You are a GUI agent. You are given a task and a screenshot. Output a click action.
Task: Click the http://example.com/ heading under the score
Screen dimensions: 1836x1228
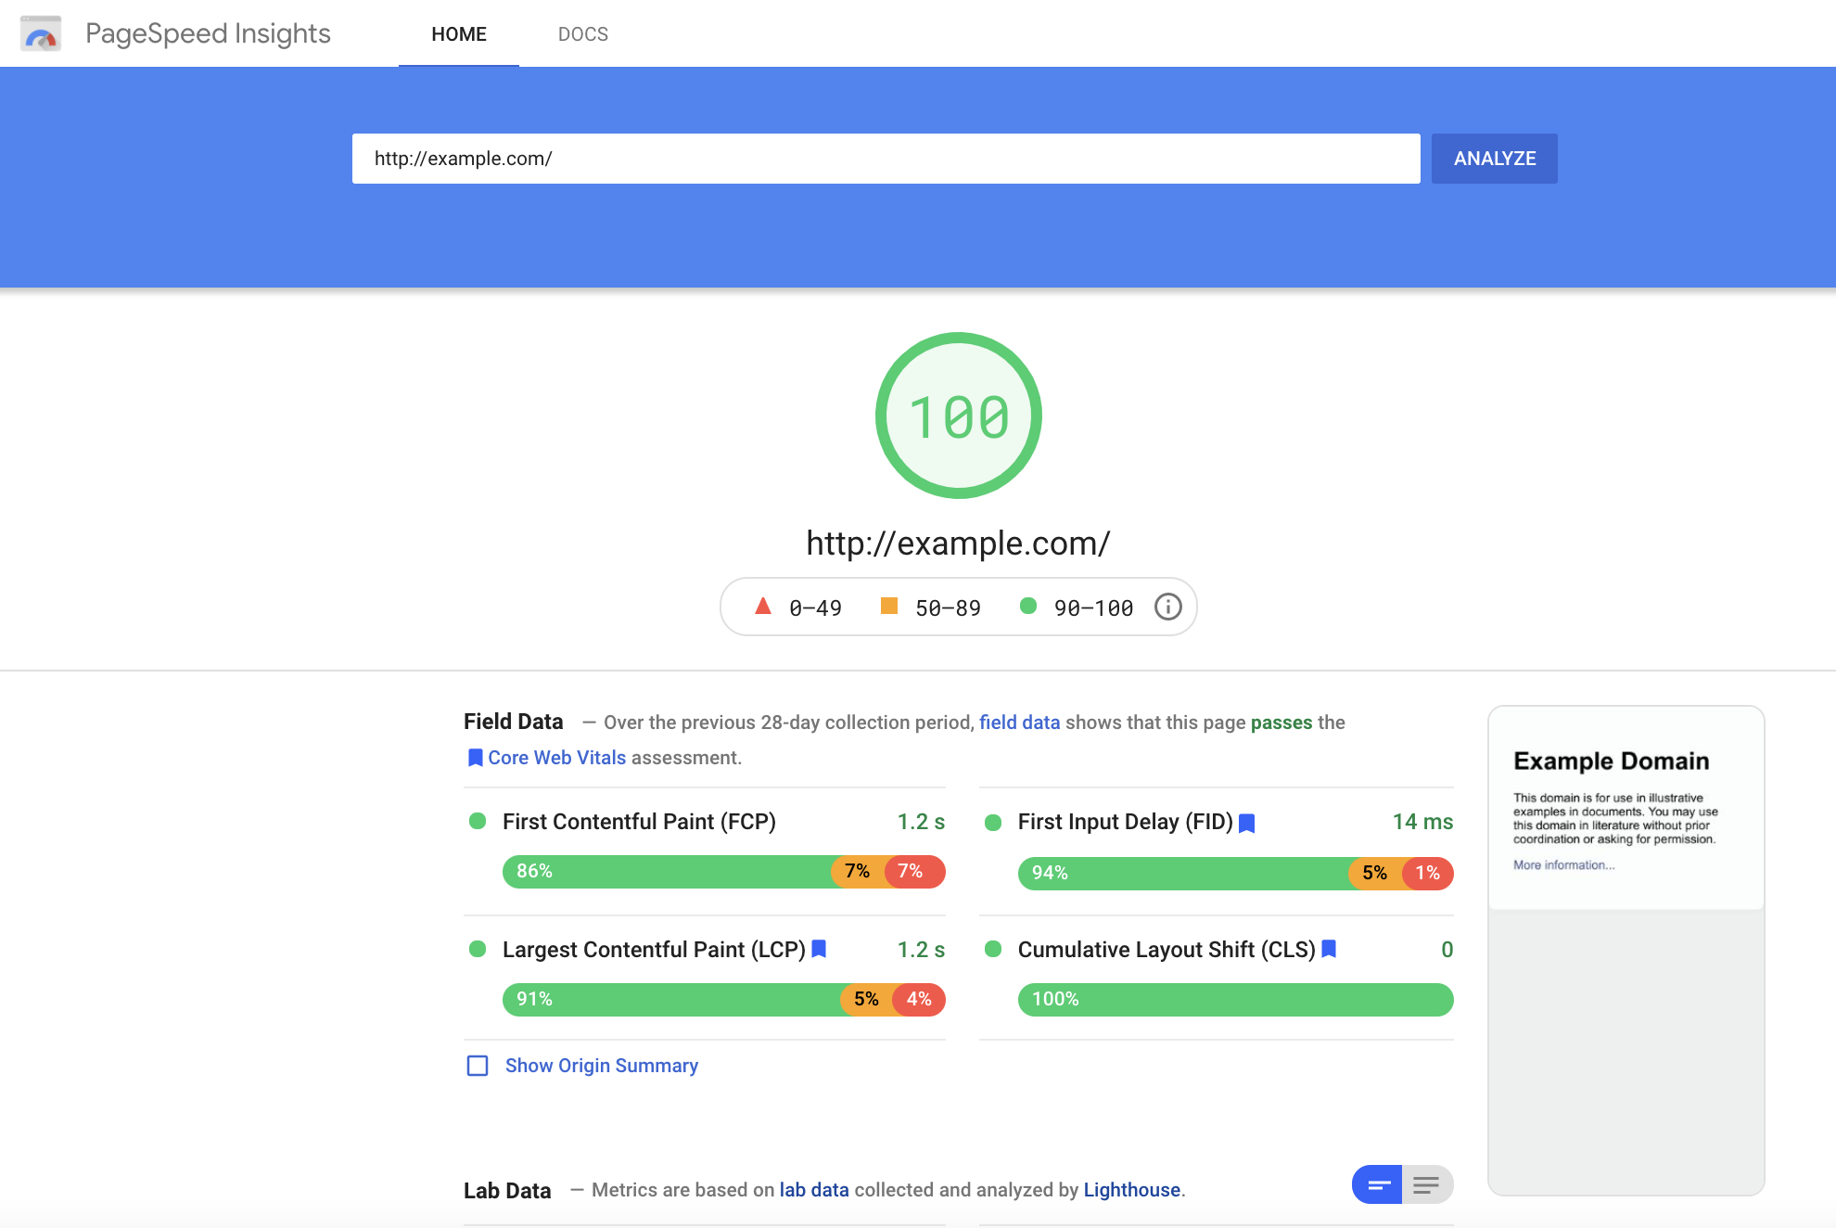point(958,544)
